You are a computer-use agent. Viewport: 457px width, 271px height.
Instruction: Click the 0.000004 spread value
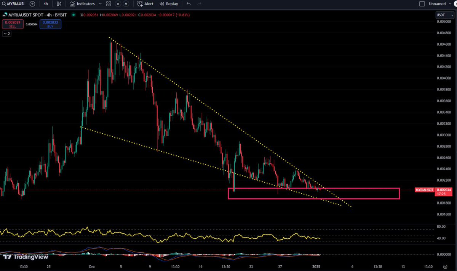pos(32,24)
